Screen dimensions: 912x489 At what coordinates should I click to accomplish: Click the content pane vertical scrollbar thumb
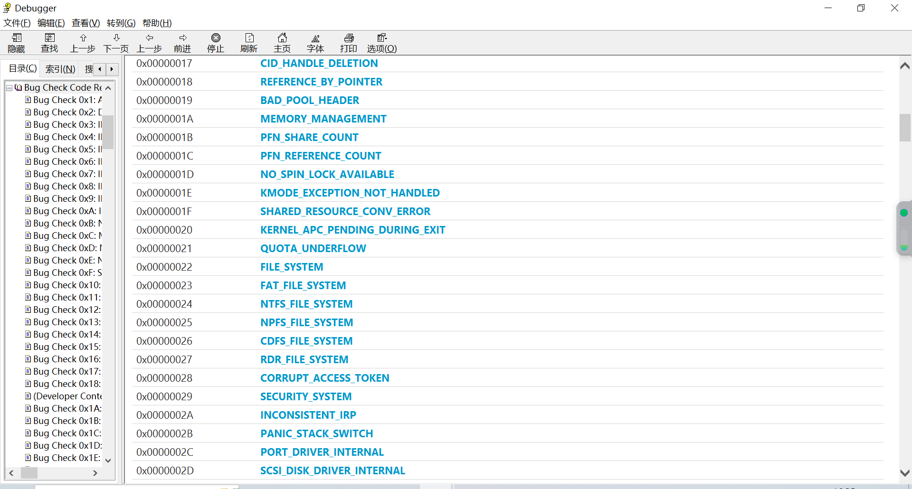(905, 127)
